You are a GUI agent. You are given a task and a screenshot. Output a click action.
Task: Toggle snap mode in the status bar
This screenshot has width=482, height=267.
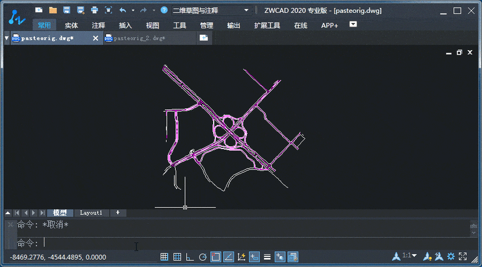[x=164, y=257]
